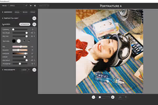Click the portrait preview image
This screenshot has width=158, height=105.
point(110,51)
